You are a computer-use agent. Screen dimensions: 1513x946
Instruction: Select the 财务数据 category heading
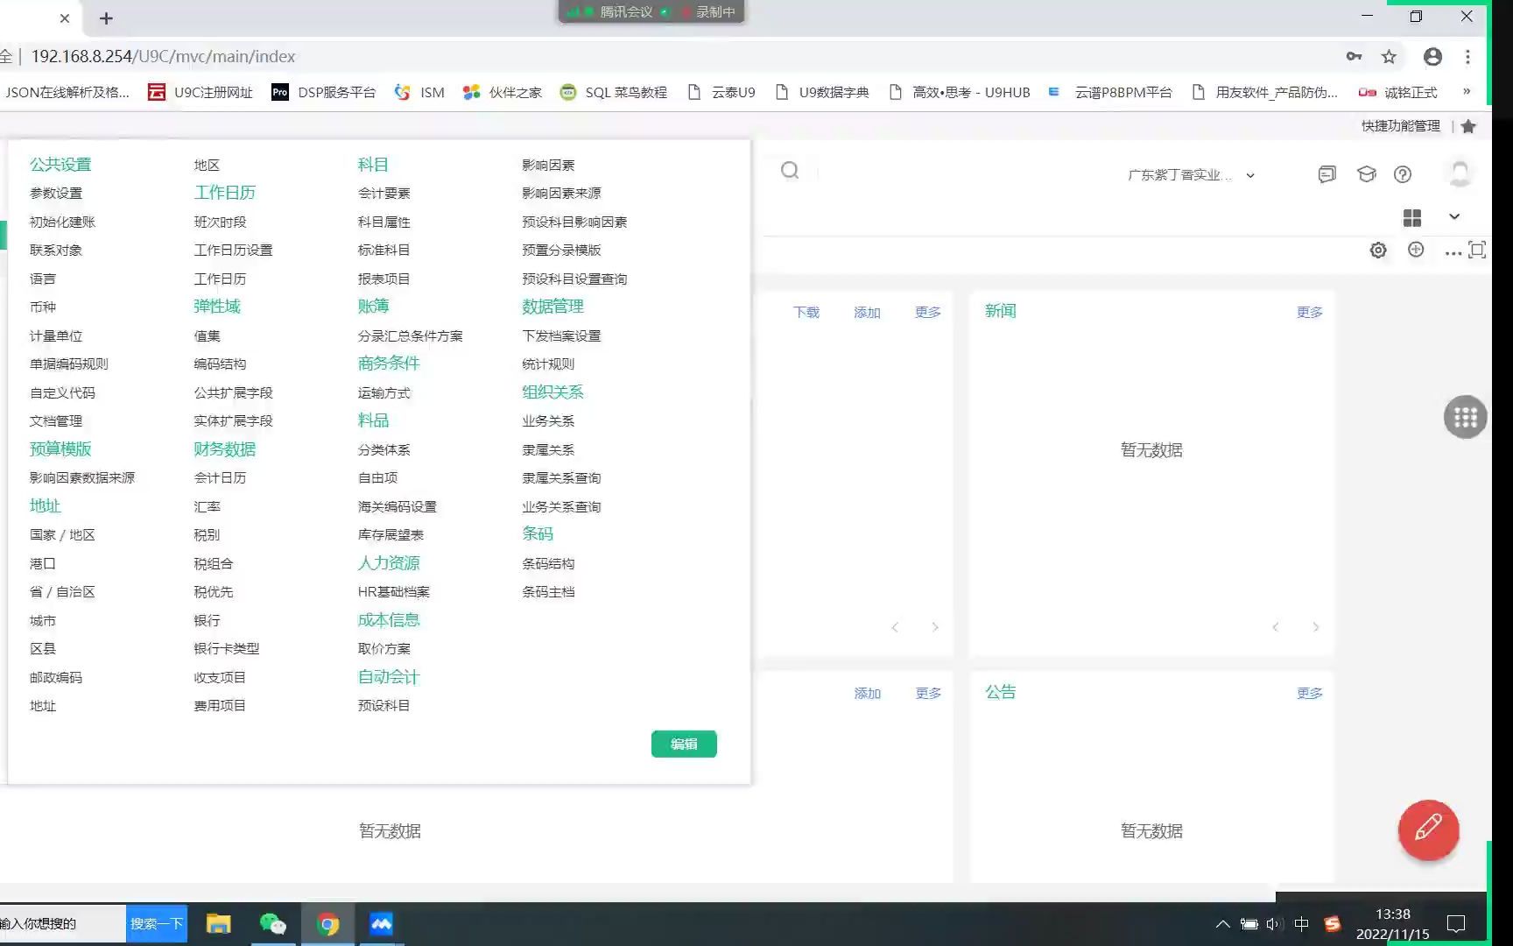[x=224, y=449]
